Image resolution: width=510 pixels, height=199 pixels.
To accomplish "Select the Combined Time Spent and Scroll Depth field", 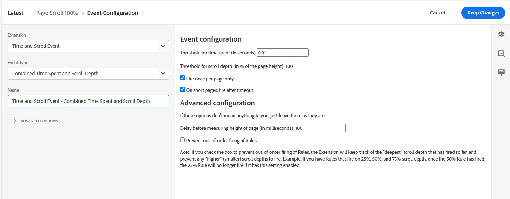I will pos(82,74).
